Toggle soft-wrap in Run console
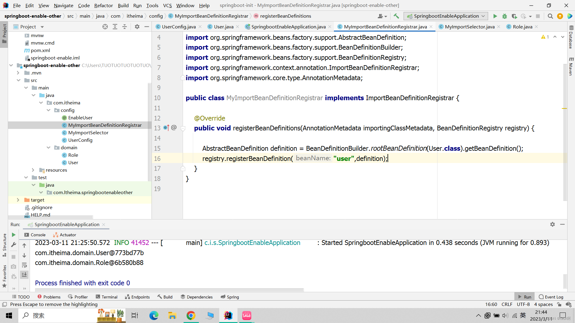This screenshot has height=323, width=575. coord(24,265)
